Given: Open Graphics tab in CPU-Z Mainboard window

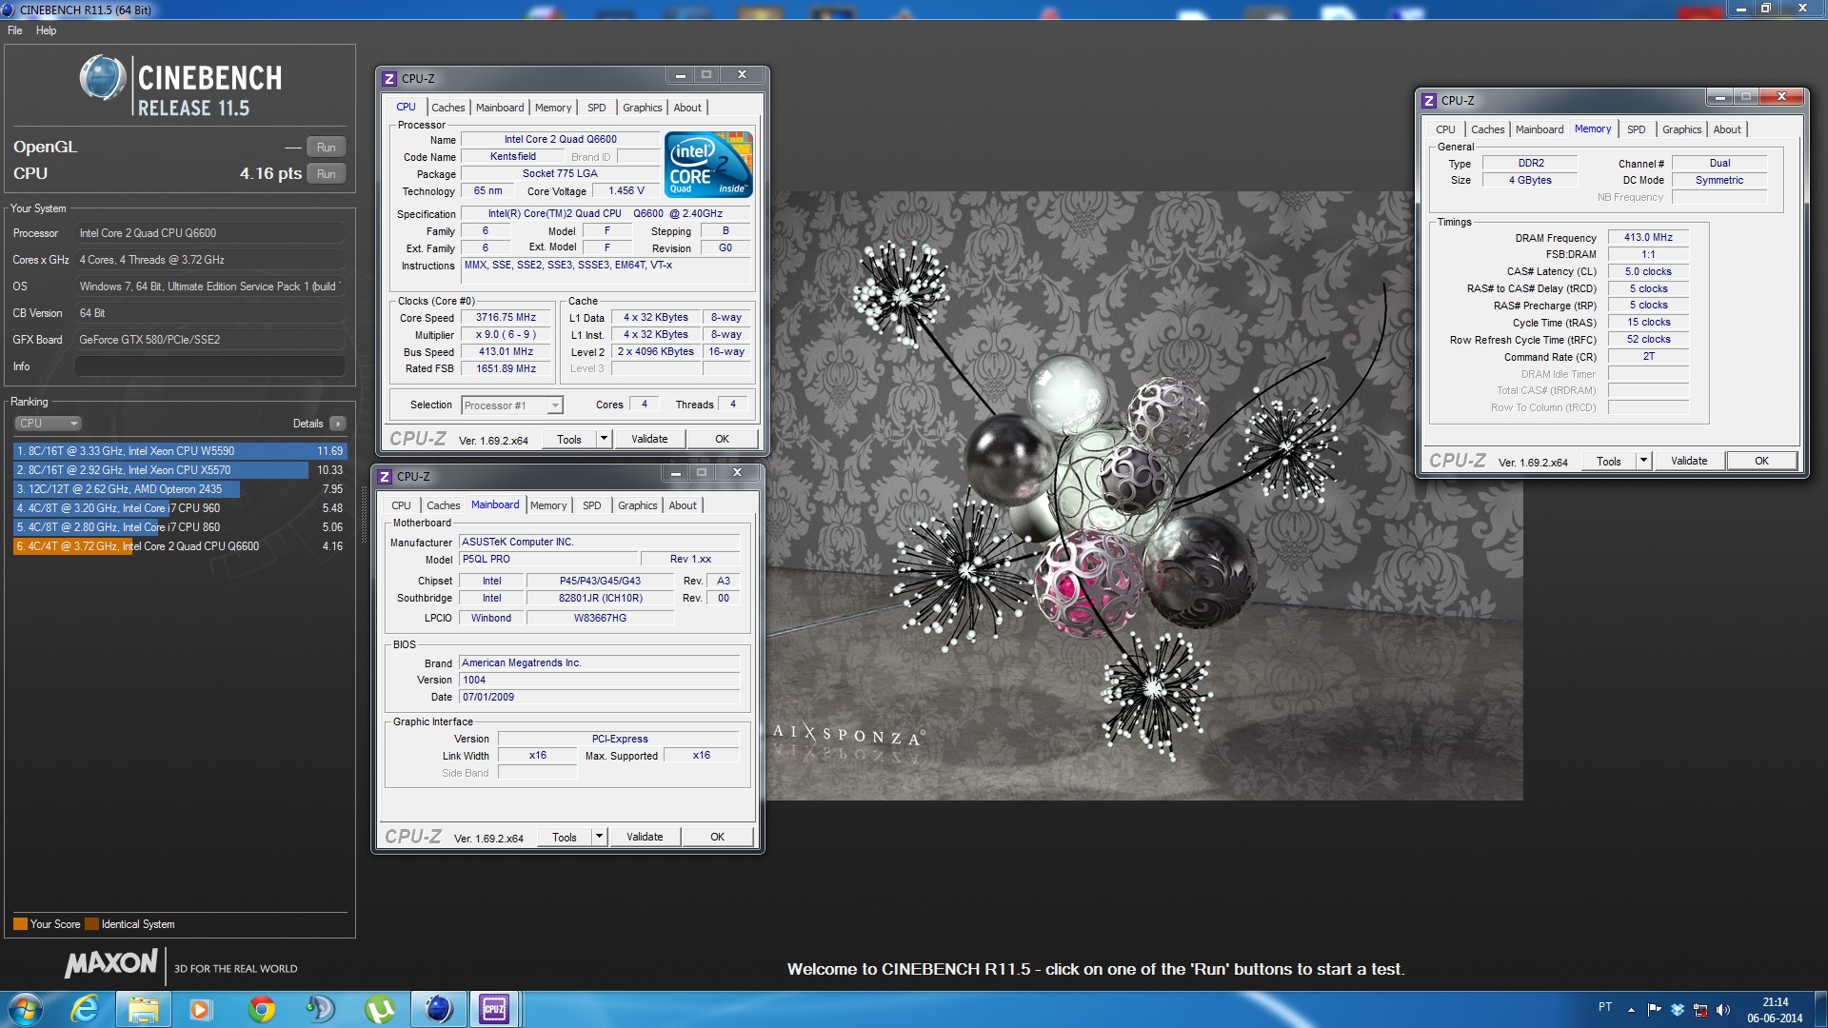Looking at the screenshot, I should 638,505.
